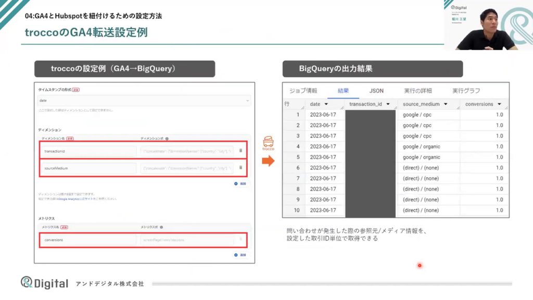Click the presenter webcam thumbnail

pyautogui.click(x=488, y=25)
